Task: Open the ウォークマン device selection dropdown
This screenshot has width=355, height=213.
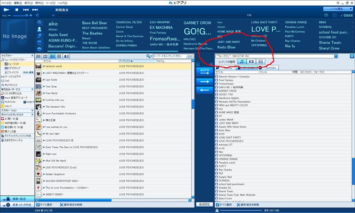Action: (336, 56)
